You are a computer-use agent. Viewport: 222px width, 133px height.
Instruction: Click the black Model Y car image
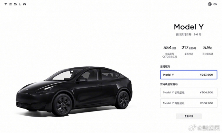74,90
